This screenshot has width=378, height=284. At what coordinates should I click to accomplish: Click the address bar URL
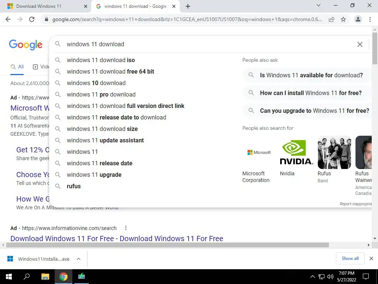tap(187, 19)
